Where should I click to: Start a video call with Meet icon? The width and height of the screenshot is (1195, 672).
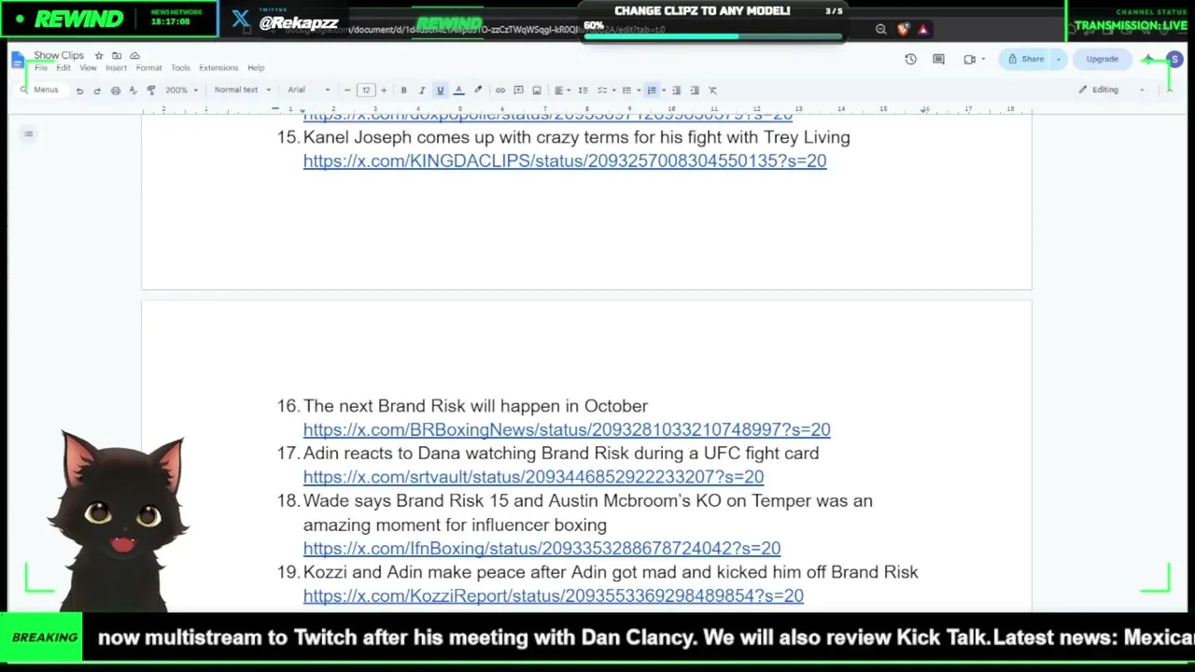[x=970, y=60]
